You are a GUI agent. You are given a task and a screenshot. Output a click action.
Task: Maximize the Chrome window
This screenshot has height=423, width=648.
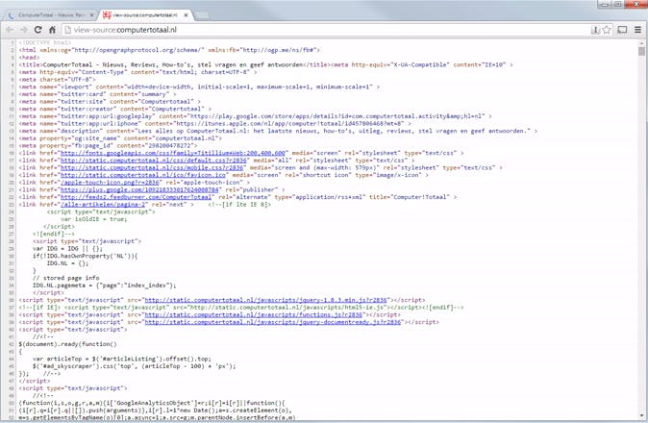(x=618, y=4)
